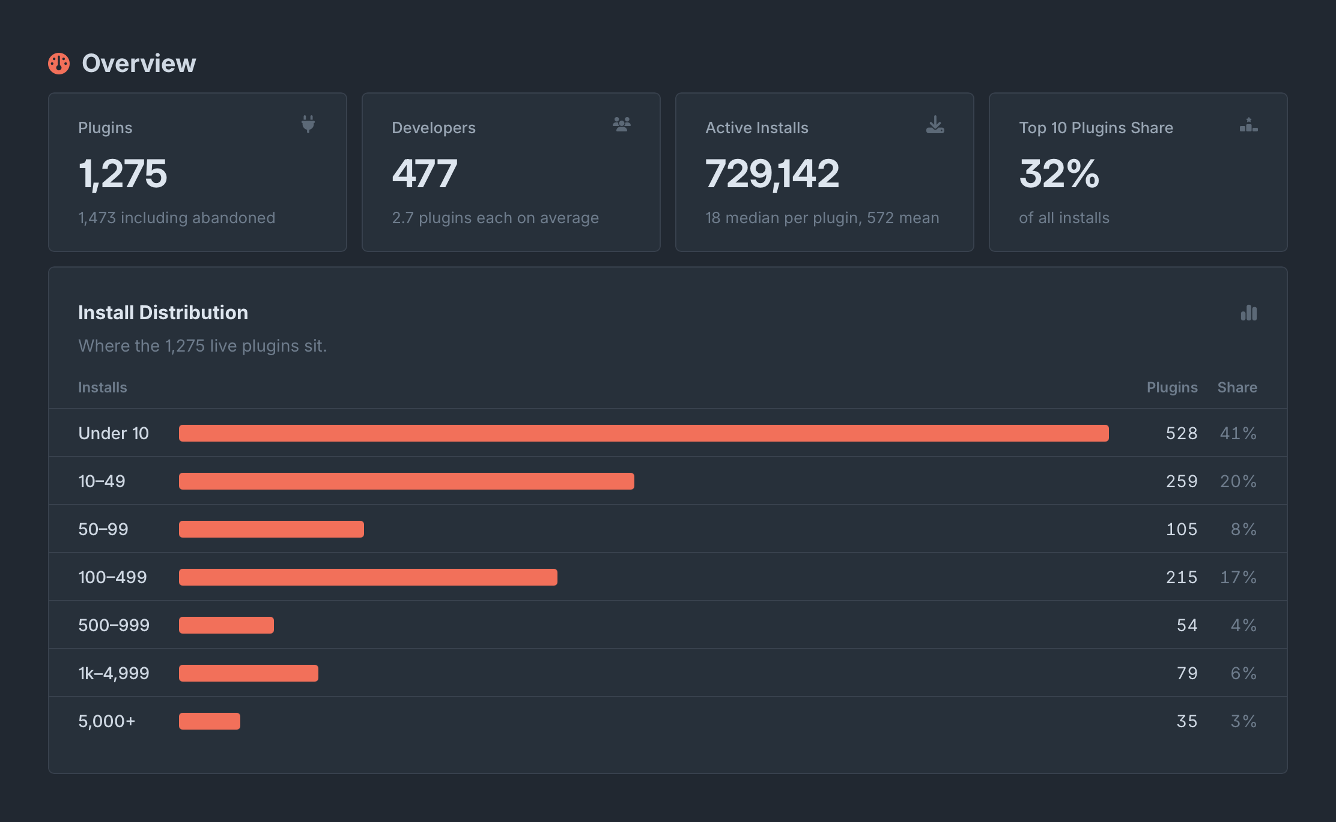Click the people icon in Developers card
1336x822 pixels.
pos(622,124)
